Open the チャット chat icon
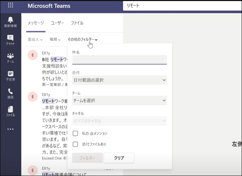The image size is (242, 176). [x=10, y=40]
